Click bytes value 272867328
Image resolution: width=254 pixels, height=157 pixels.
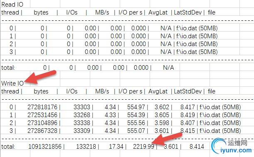42,131
